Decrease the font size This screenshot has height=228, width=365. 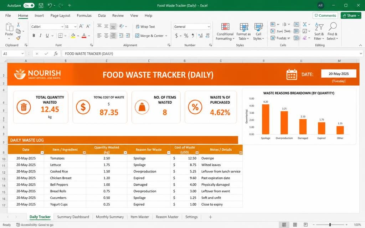pos(88,26)
